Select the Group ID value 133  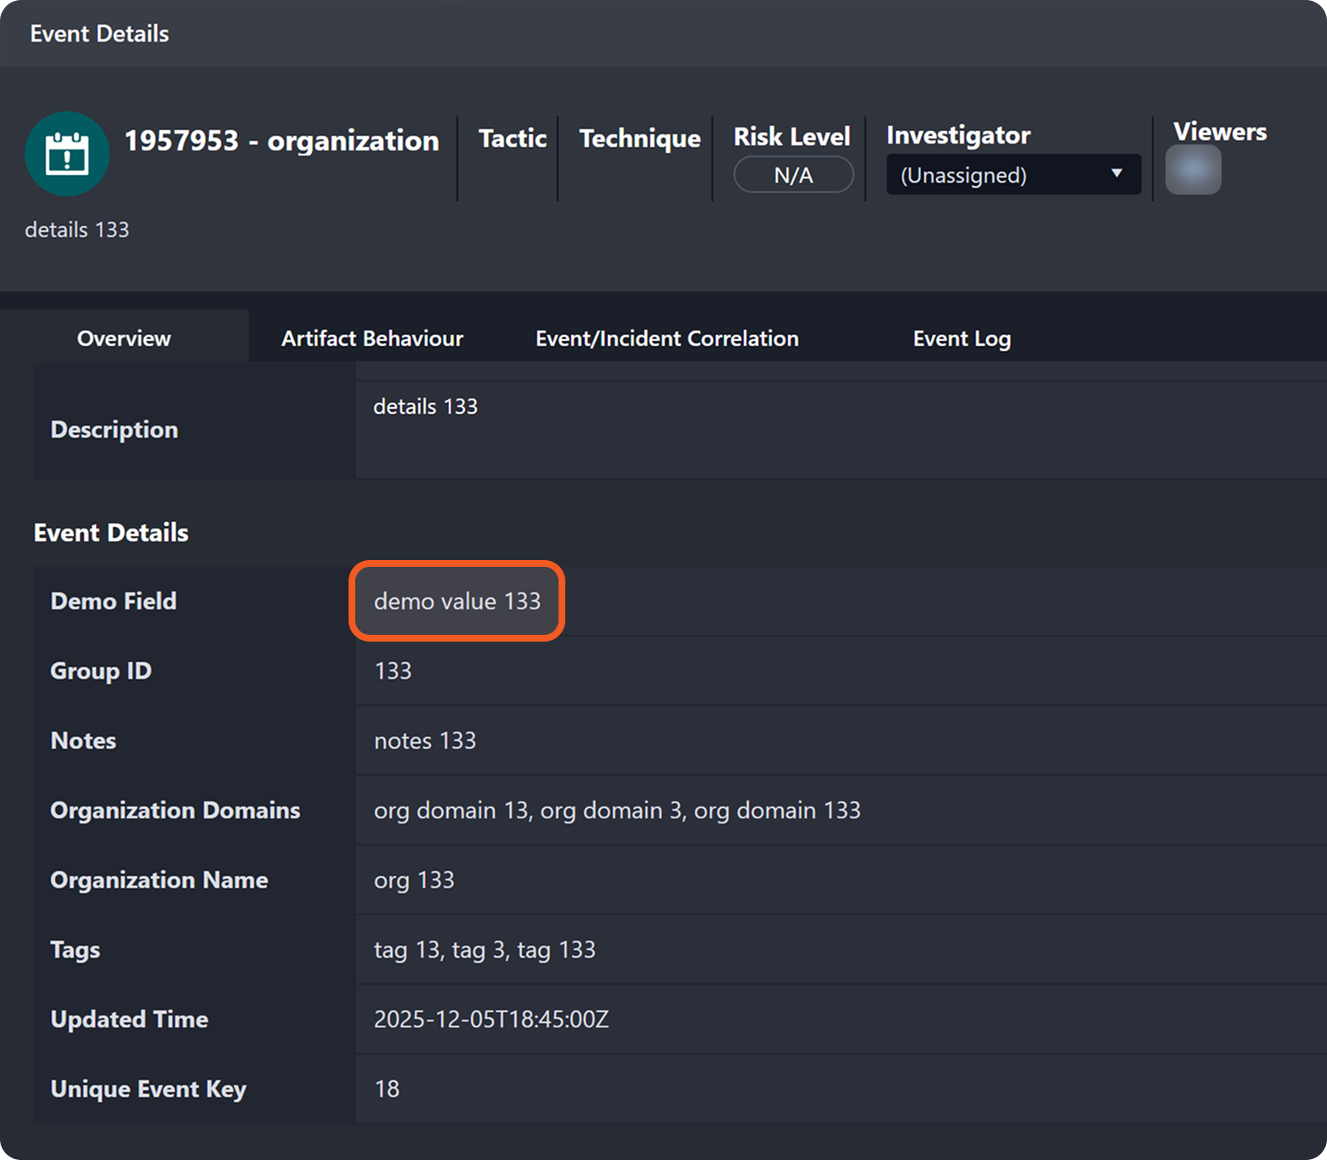[x=393, y=671]
